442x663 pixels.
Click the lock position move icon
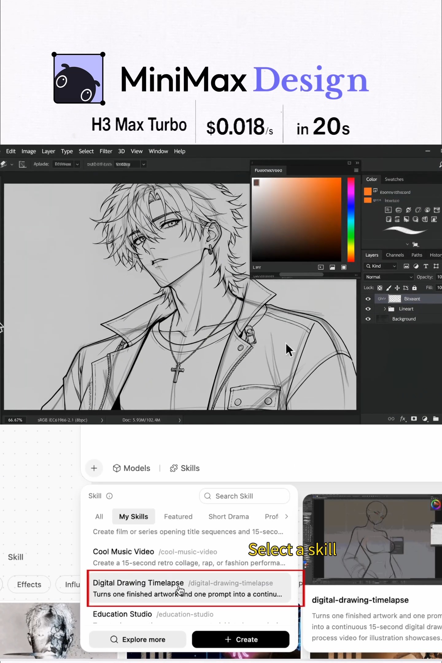pos(397,288)
